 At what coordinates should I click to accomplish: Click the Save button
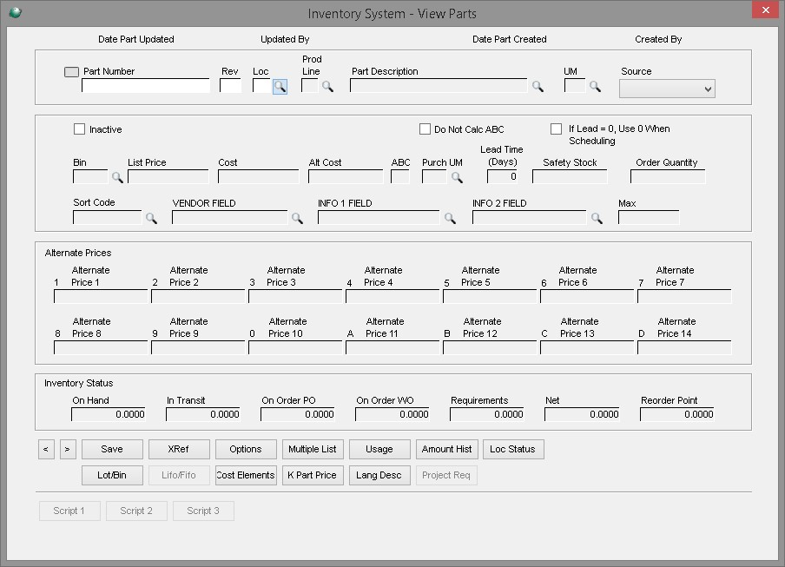pos(112,450)
